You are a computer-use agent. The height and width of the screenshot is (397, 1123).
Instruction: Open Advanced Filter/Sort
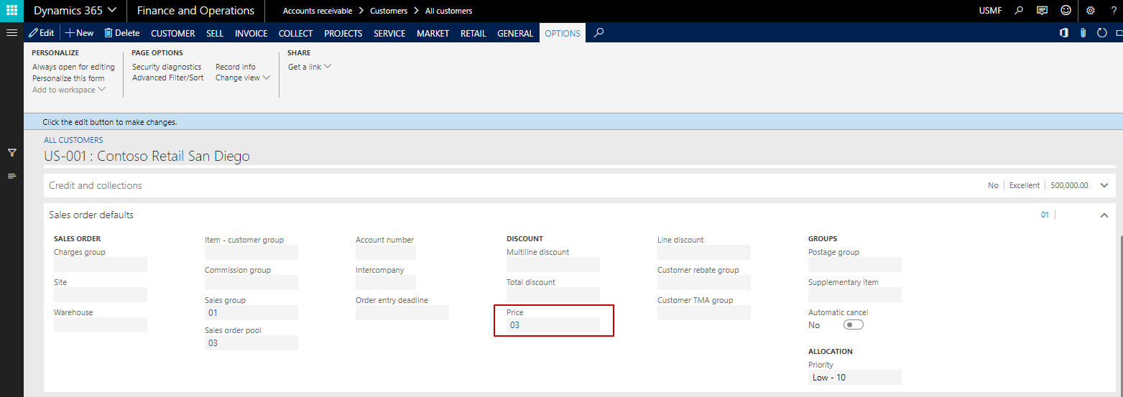168,78
